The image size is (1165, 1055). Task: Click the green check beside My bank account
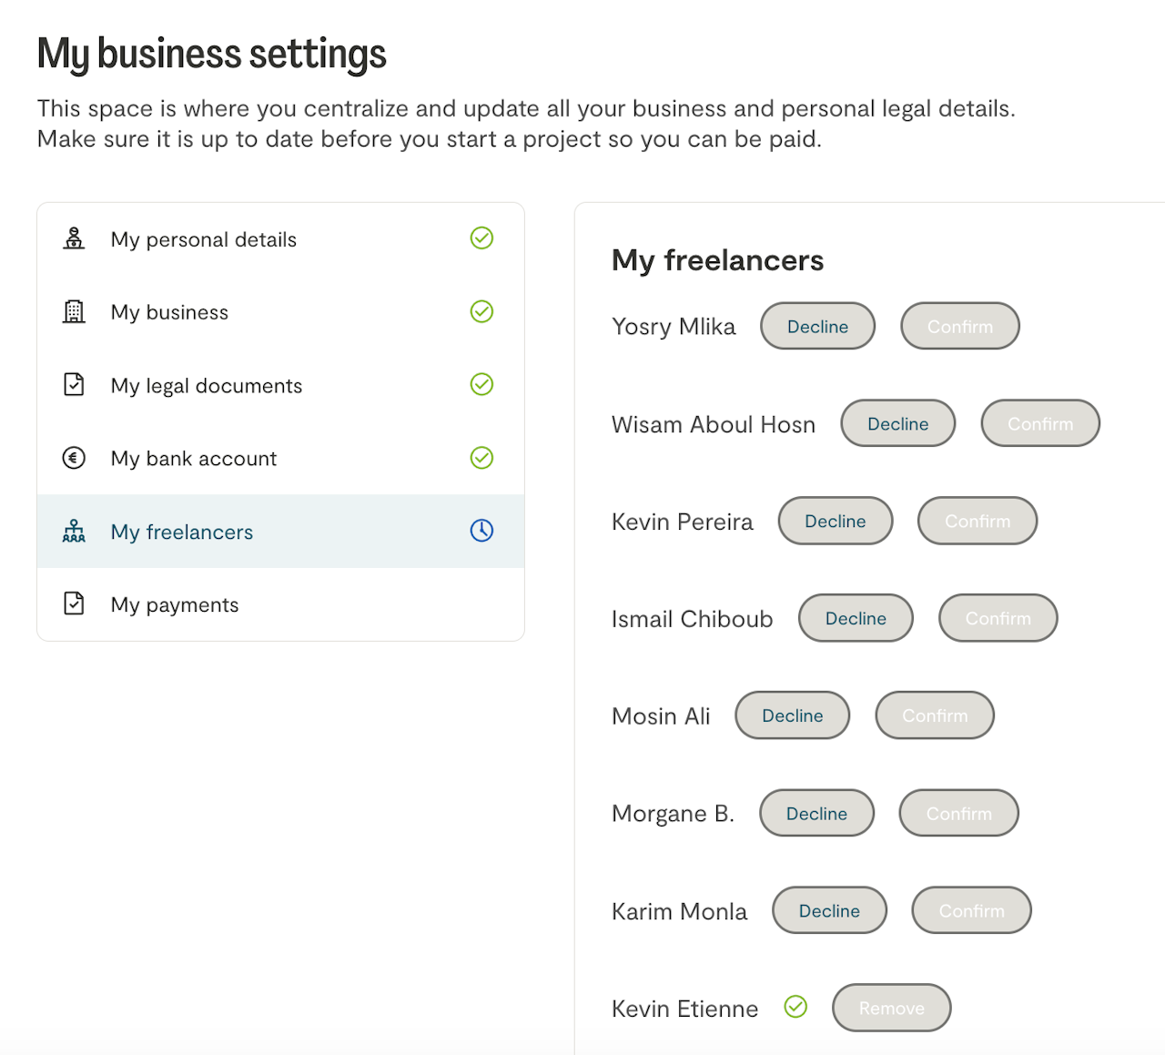[481, 458]
